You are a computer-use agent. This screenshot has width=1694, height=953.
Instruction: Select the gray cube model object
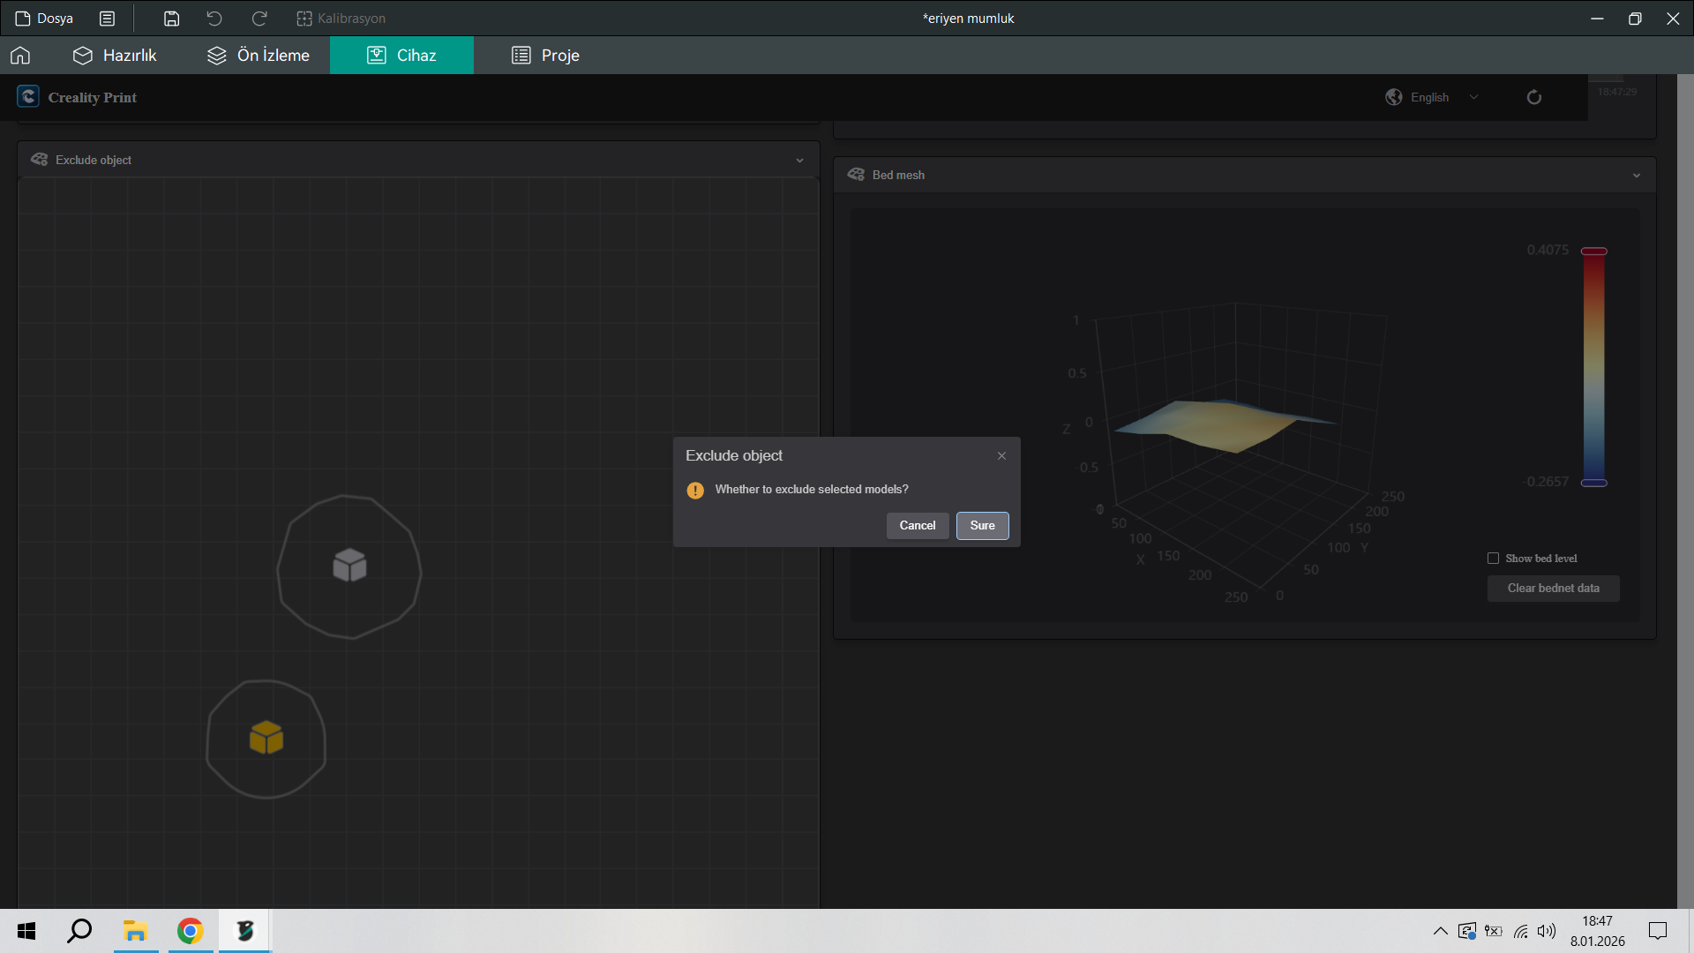[x=349, y=566]
